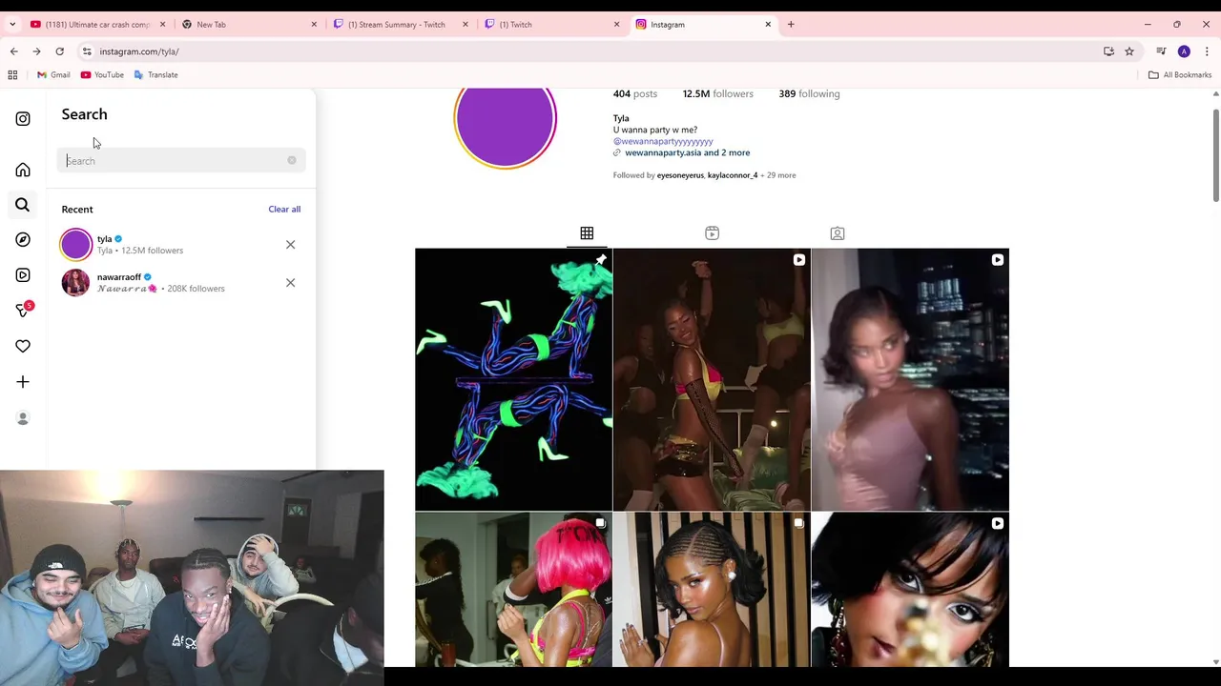Switch to the posts grid tab
This screenshot has height=686, width=1221.
coord(587,233)
